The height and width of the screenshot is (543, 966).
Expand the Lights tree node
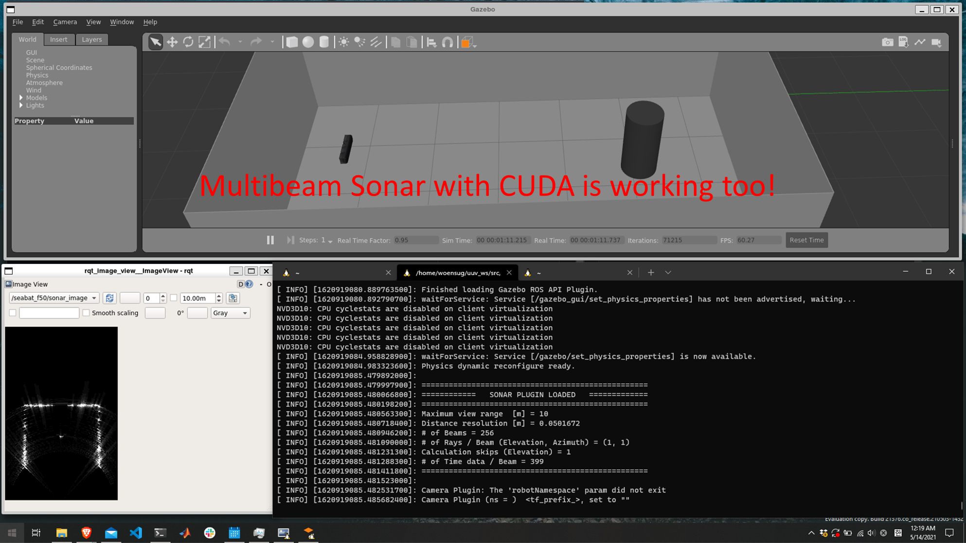click(x=21, y=105)
